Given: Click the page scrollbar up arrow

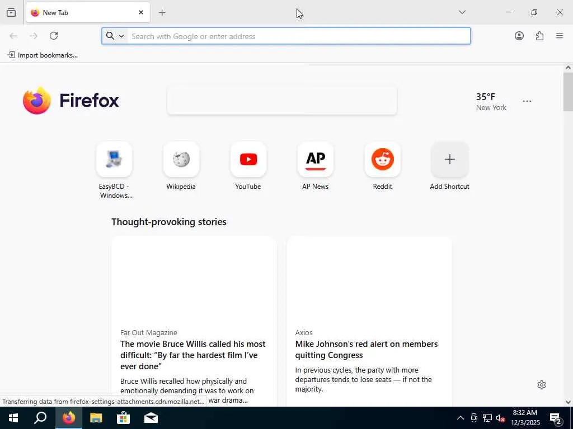Looking at the screenshot, I should click(568, 68).
